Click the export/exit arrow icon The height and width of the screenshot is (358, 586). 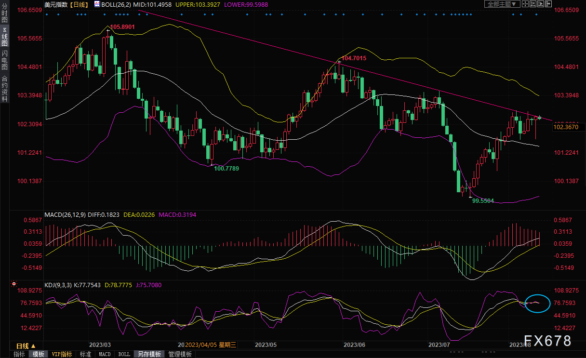tap(548, 4)
